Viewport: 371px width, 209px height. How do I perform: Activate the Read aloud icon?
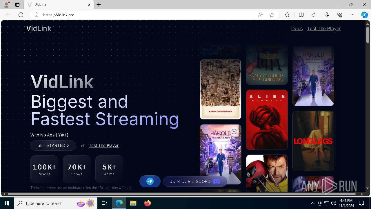(260, 15)
